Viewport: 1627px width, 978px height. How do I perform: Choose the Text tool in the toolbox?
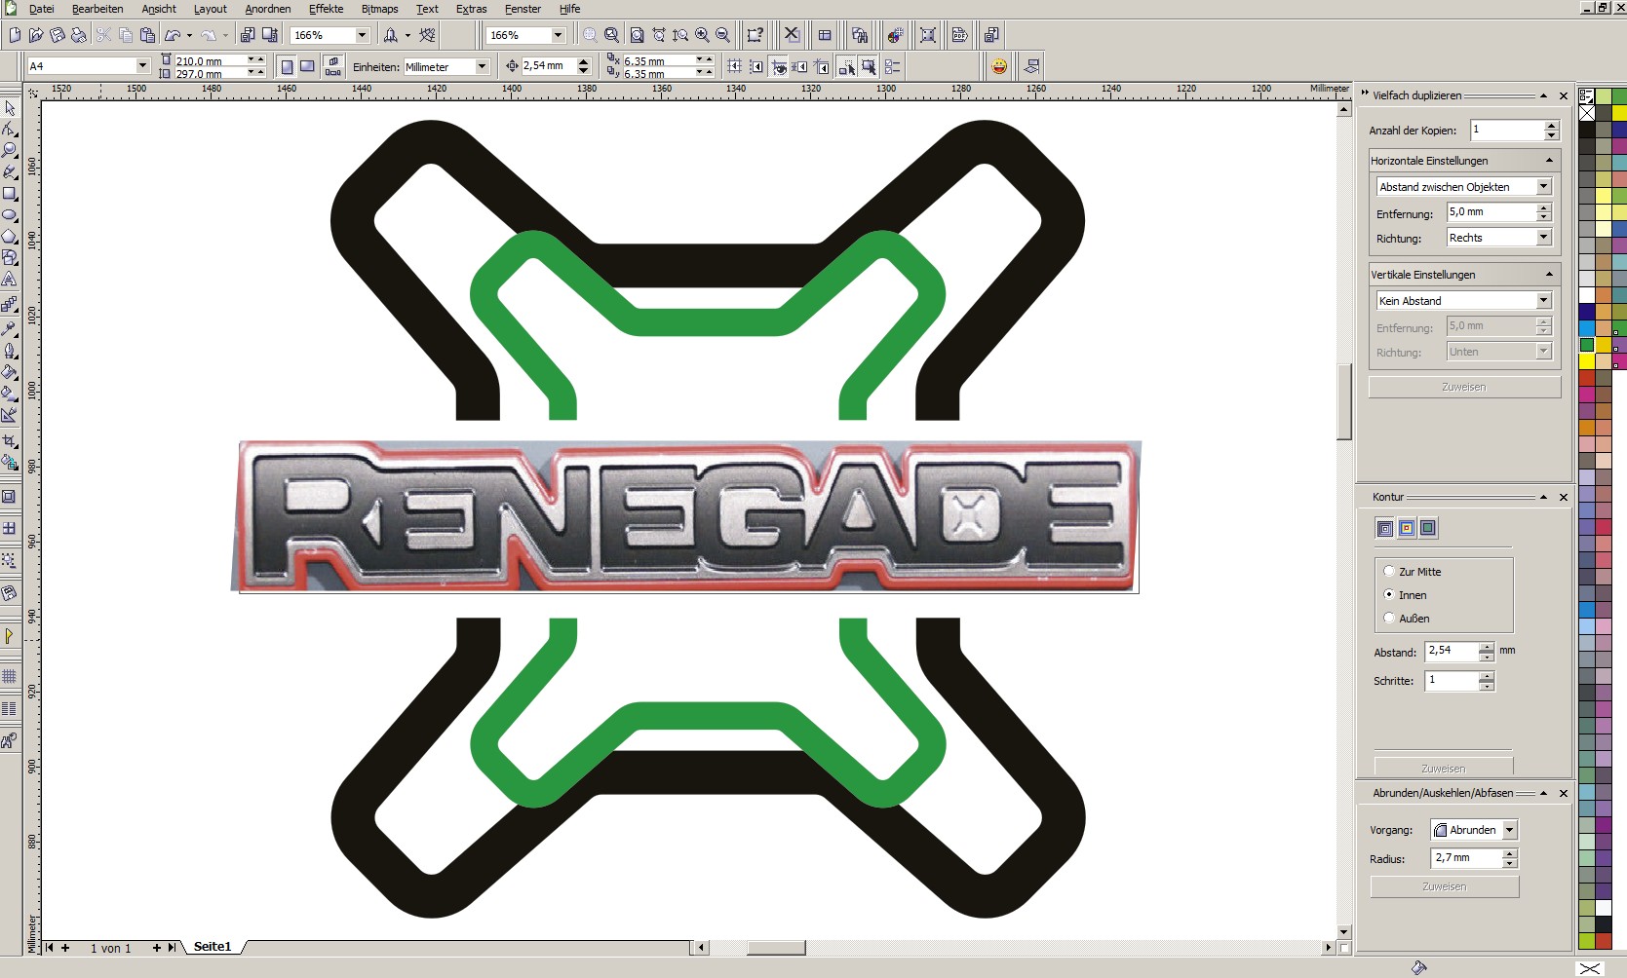pos(10,280)
